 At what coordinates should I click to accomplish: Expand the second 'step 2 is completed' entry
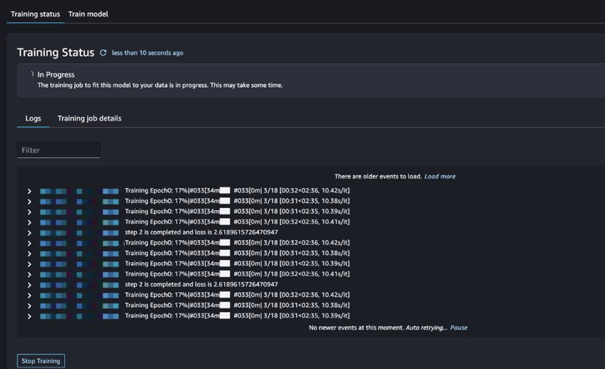[x=29, y=285]
